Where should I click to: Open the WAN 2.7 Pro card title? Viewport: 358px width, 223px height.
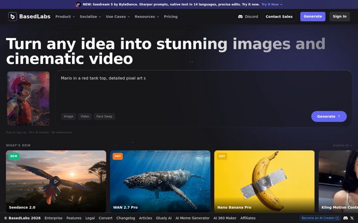click(x=125, y=207)
